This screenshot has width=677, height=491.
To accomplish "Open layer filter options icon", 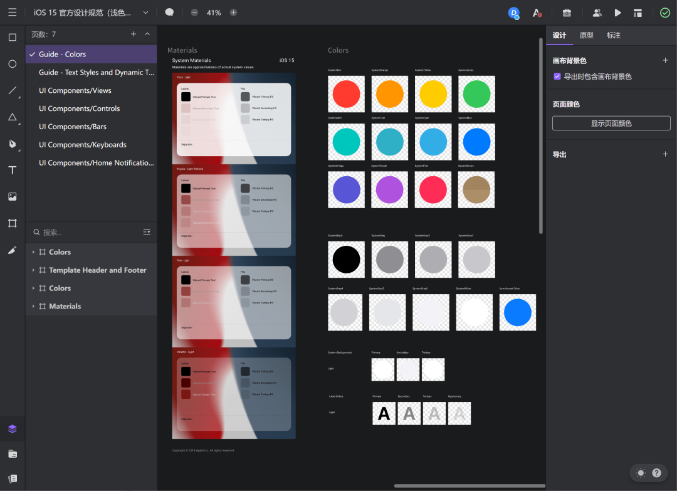I will pos(147,232).
